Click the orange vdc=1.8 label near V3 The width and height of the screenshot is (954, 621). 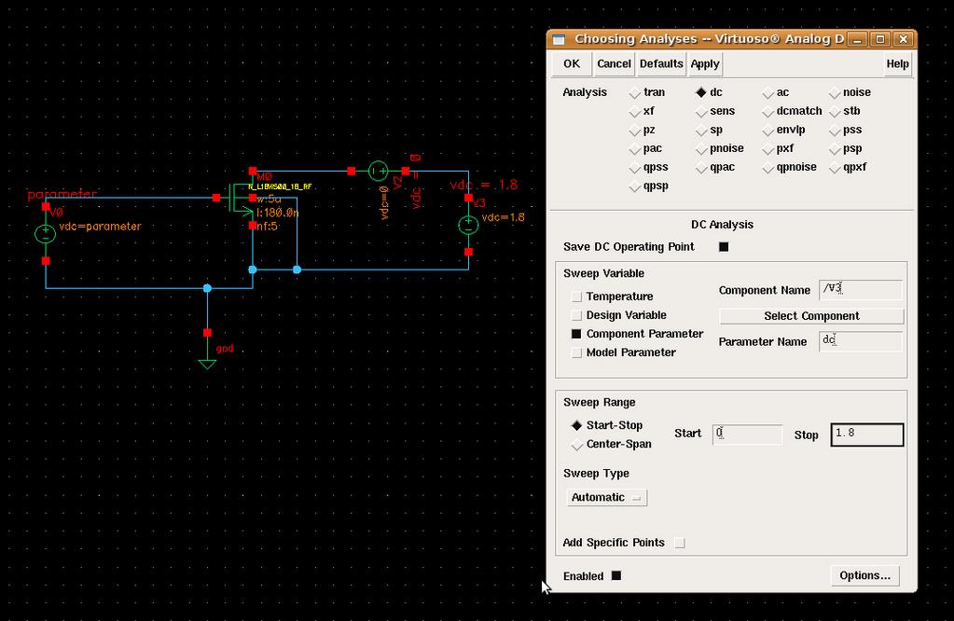pos(504,217)
